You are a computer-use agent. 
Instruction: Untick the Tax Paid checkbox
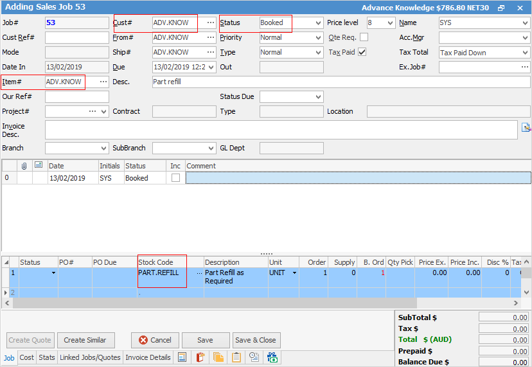click(x=362, y=52)
